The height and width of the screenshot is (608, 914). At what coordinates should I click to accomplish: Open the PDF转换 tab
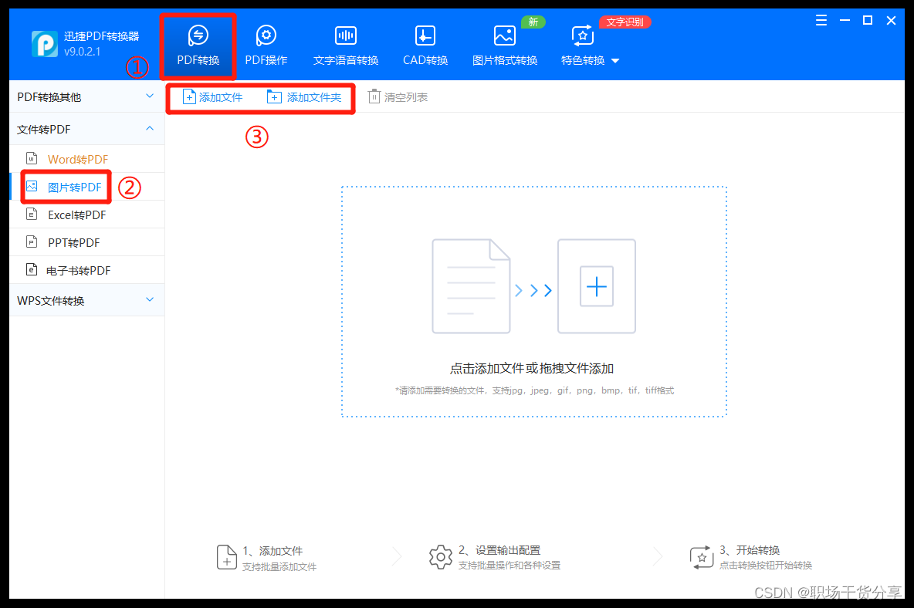pos(198,46)
